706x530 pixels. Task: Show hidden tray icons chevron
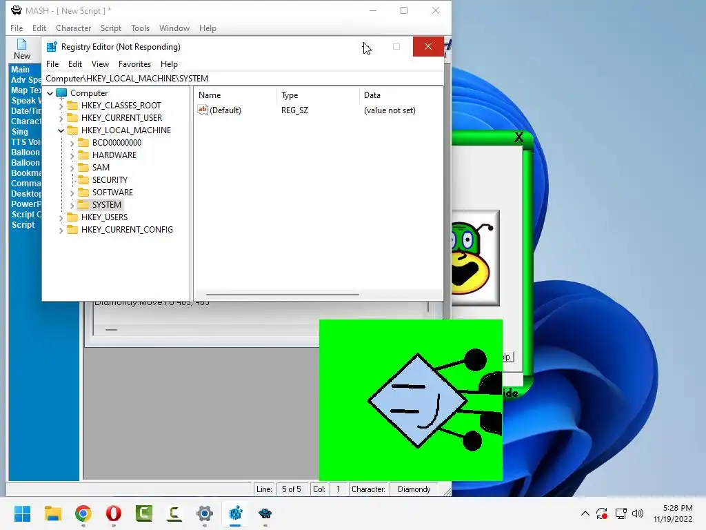(x=585, y=513)
